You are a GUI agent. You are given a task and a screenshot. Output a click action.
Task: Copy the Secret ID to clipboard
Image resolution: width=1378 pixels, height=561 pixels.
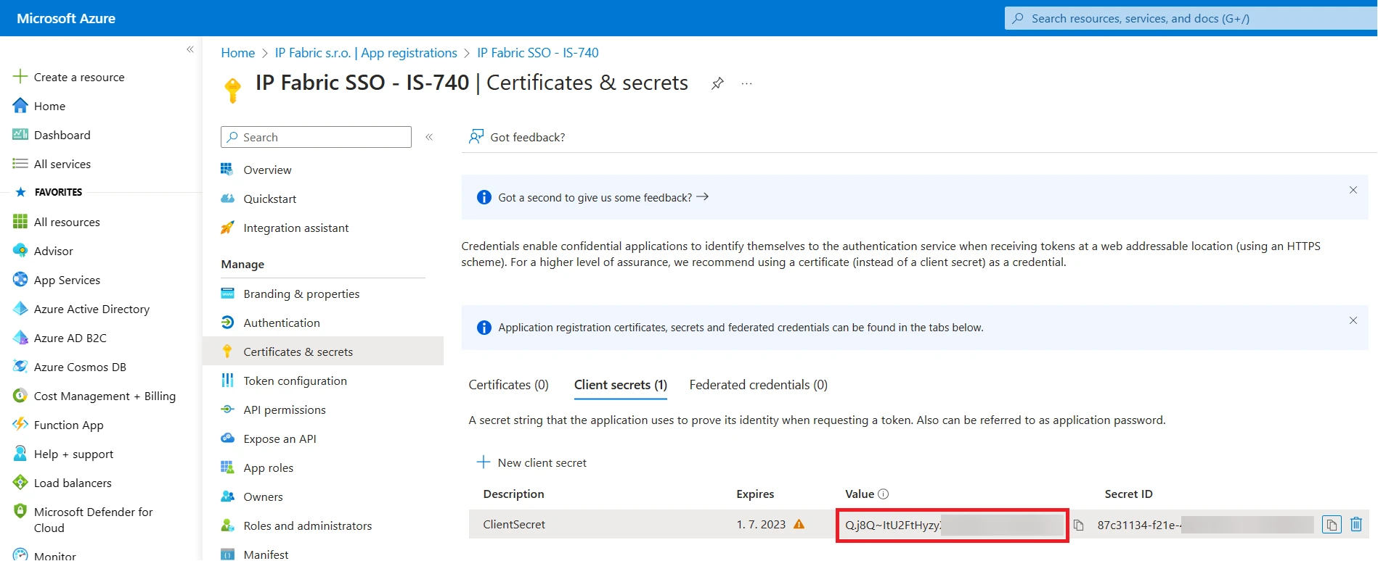pyautogui.click(x=1331, y=524)
